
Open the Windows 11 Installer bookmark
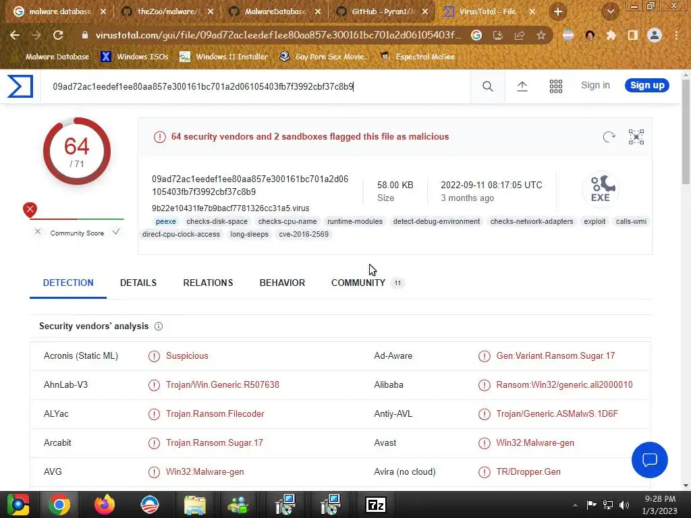[x=224, y=57]
